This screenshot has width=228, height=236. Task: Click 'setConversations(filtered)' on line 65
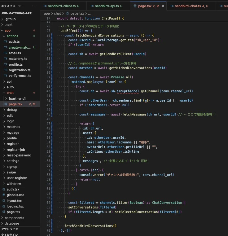pyautogui.click(x=92, y=207)
